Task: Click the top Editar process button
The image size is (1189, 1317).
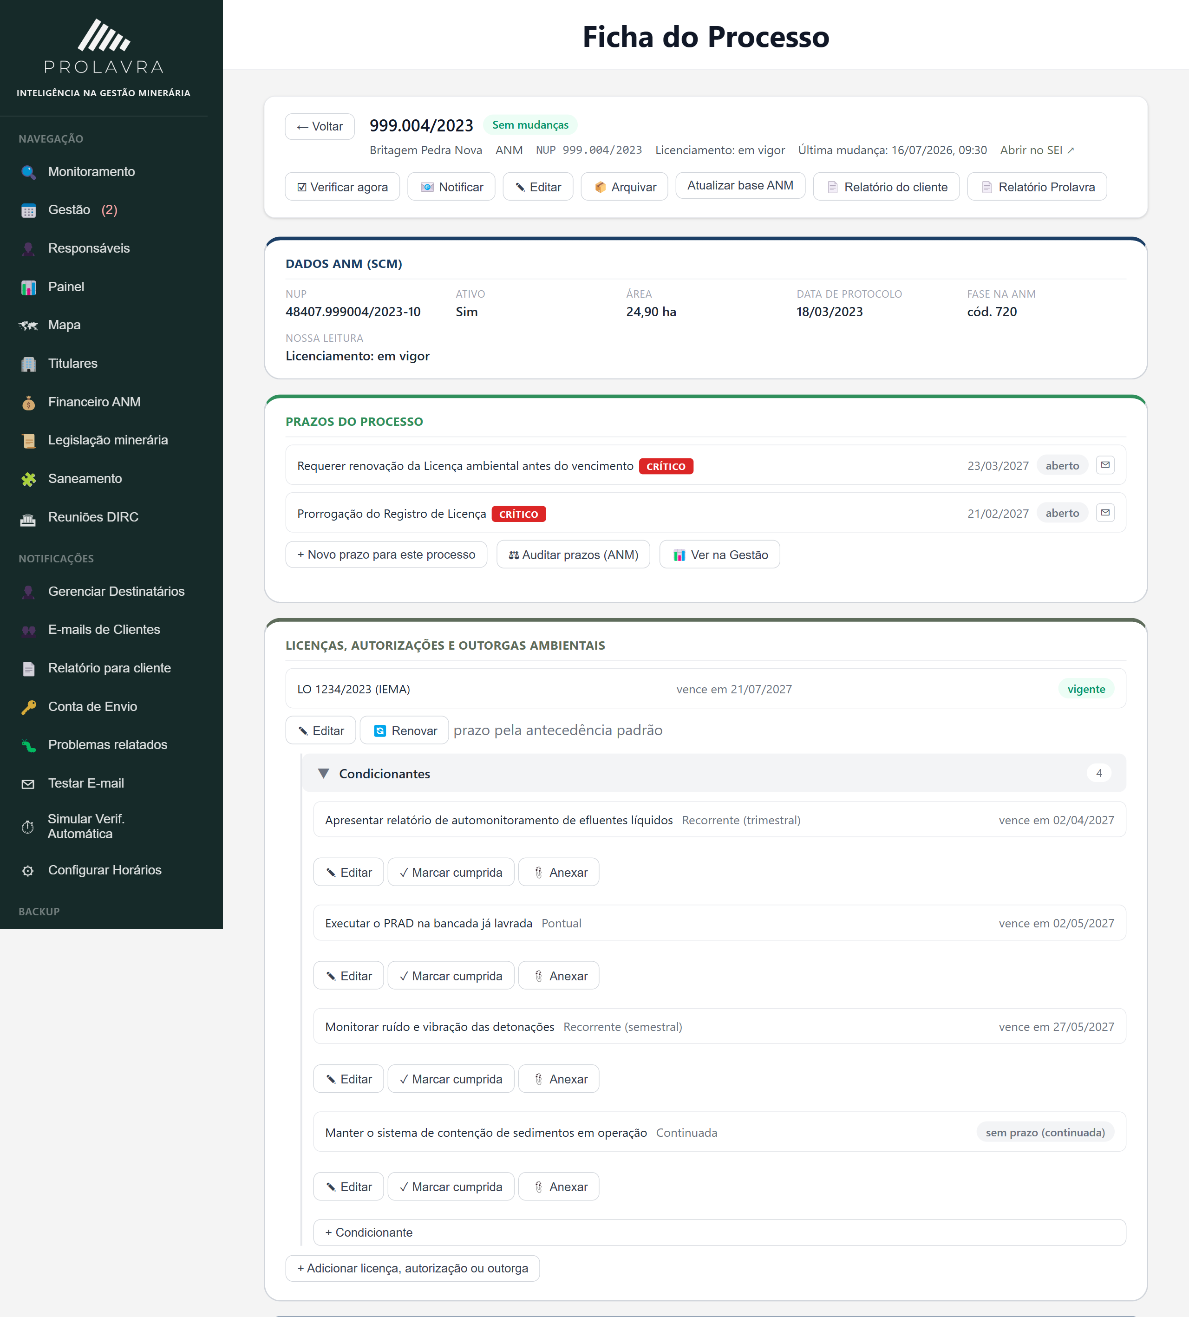Action: click(538, 187)
